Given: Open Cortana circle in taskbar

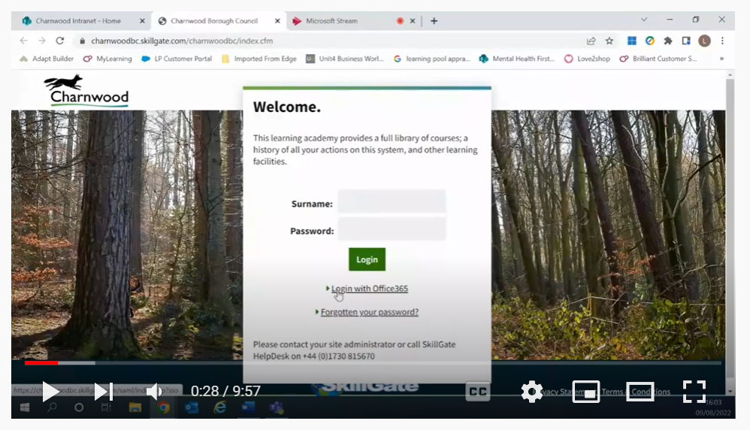Looking at the screenshot, I should (79, 407).
